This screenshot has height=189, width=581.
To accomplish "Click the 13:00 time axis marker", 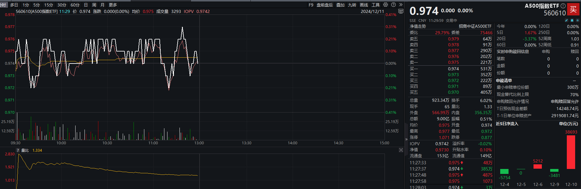I will (x=199, y=143).
